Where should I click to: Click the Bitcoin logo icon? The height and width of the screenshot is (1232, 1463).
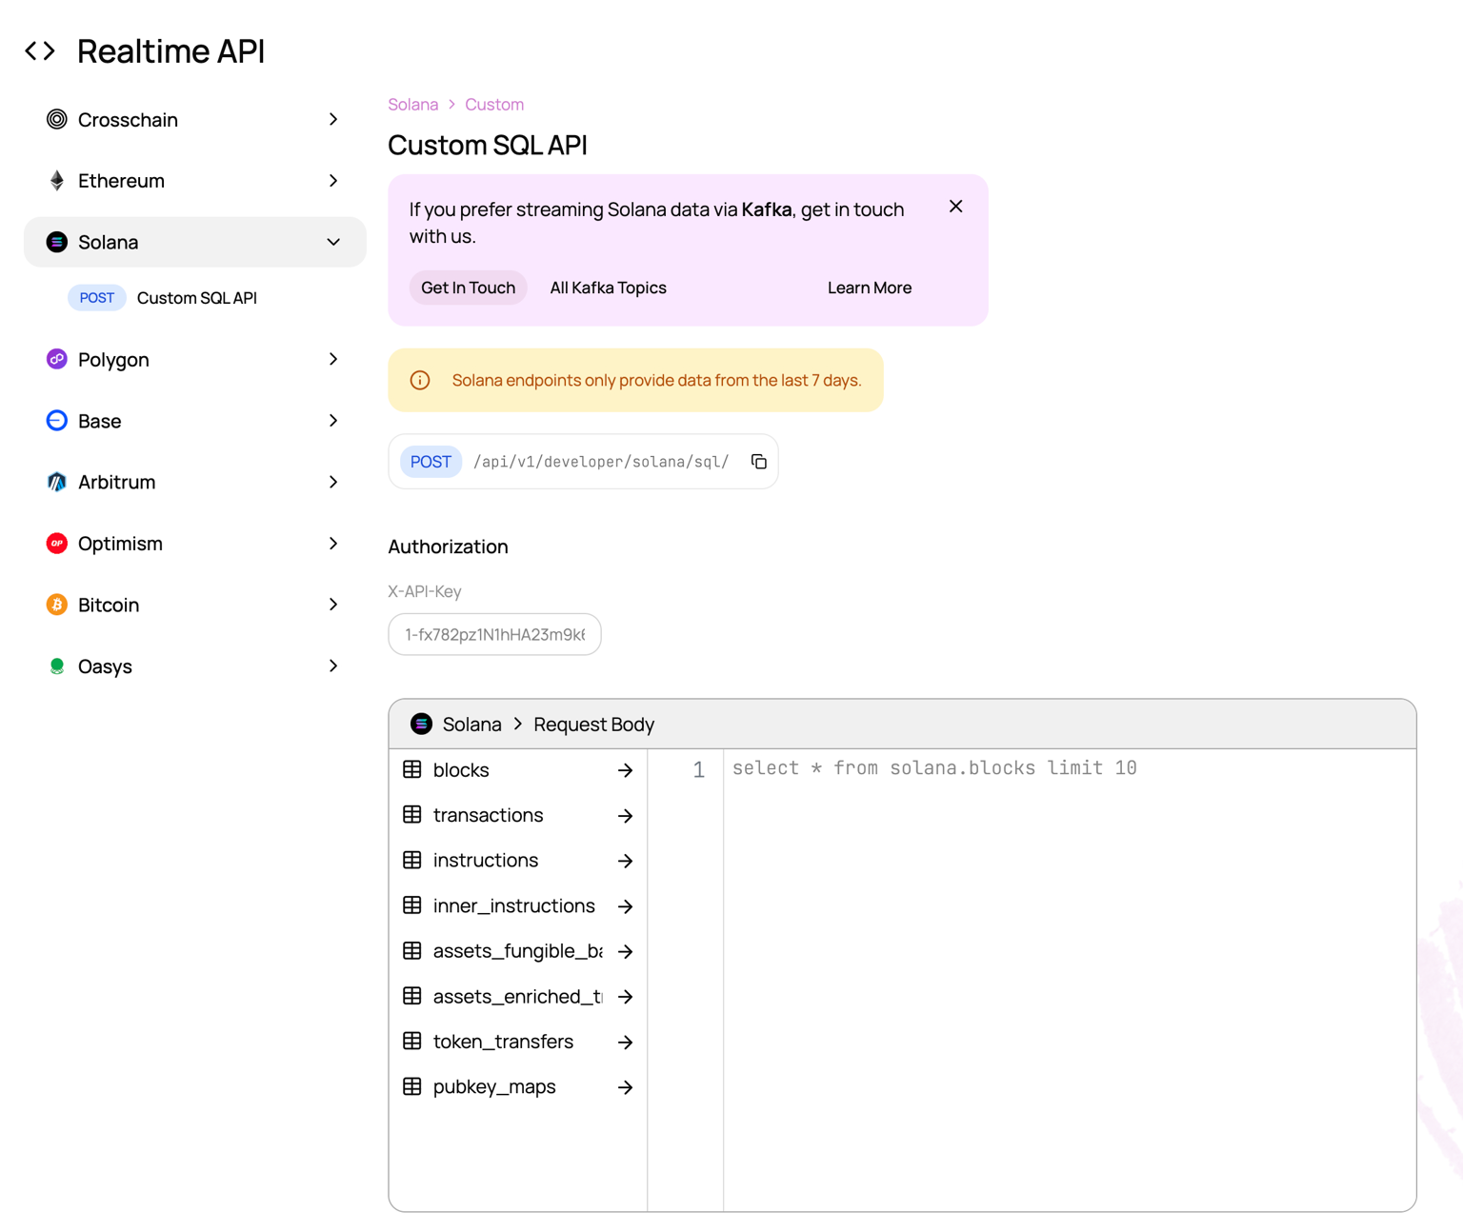click(57, 605)
